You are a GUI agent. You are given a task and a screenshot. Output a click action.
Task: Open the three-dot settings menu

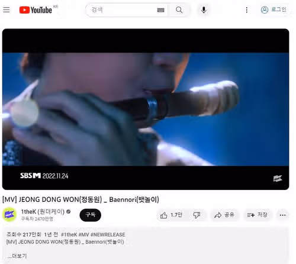point(246,10)
